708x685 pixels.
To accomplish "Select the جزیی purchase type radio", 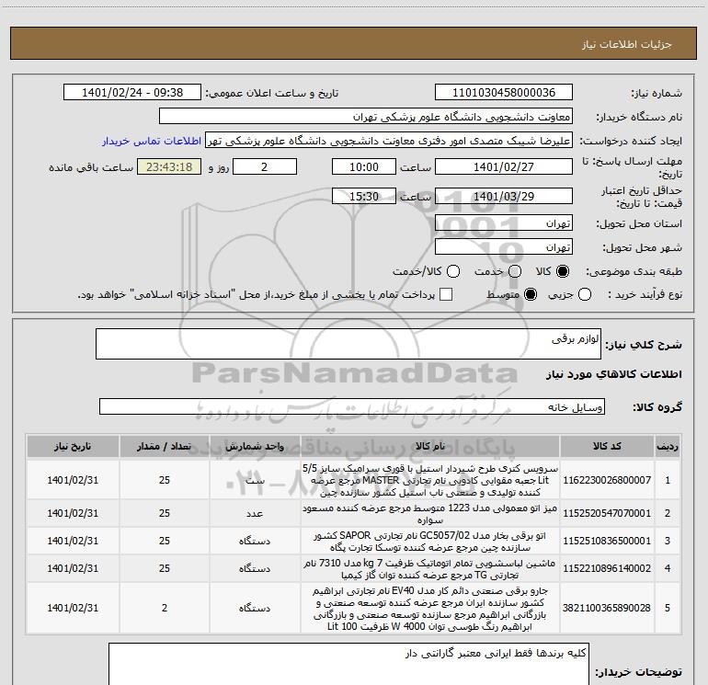I will click(584, 294).
